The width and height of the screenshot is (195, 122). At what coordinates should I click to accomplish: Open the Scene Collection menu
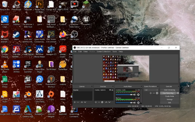point(103,52)
